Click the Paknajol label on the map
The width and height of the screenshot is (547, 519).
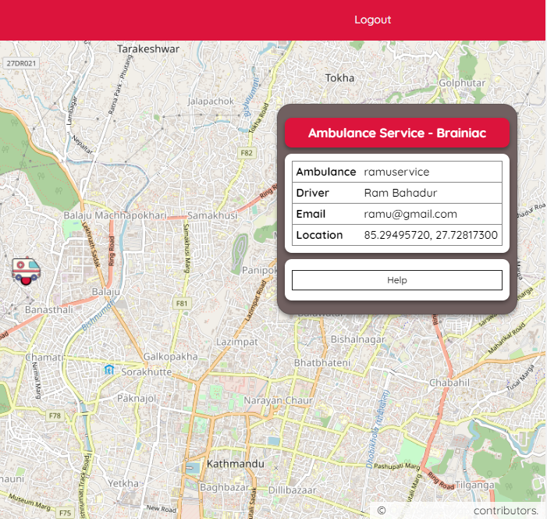tap(137, 398)
